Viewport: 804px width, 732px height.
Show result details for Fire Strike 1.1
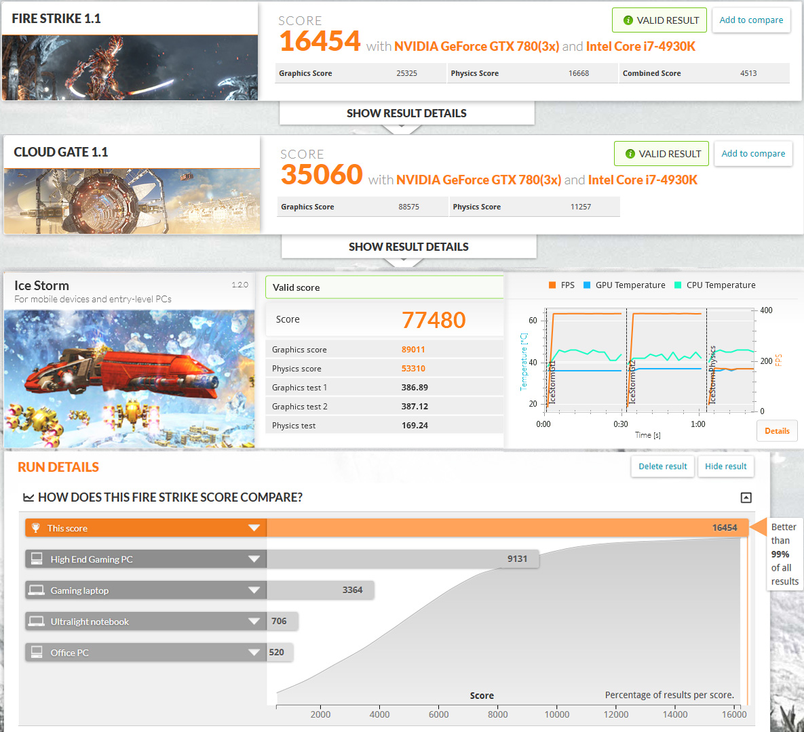coord(406,113)
